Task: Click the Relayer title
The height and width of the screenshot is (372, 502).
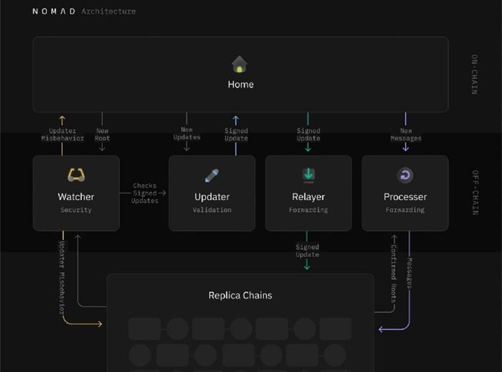Action: click(308, 197)
